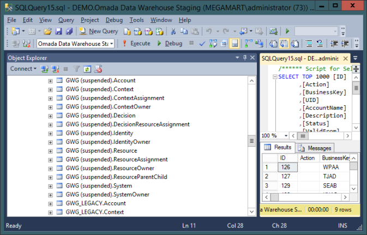Image resolution: width=367 pixels, height=235 pixels.
Task: Open the View menu
Action: coord(45,20)
